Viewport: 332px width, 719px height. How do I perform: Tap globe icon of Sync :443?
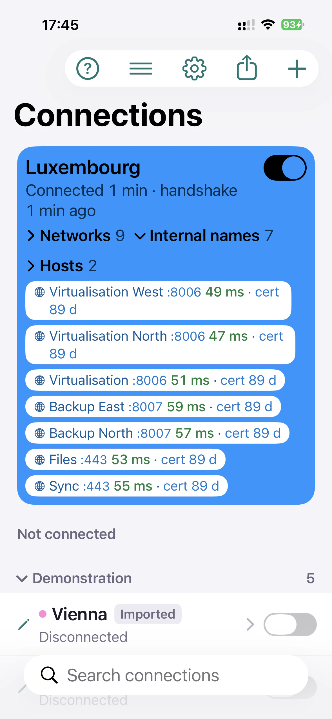[x=39, y=486]
